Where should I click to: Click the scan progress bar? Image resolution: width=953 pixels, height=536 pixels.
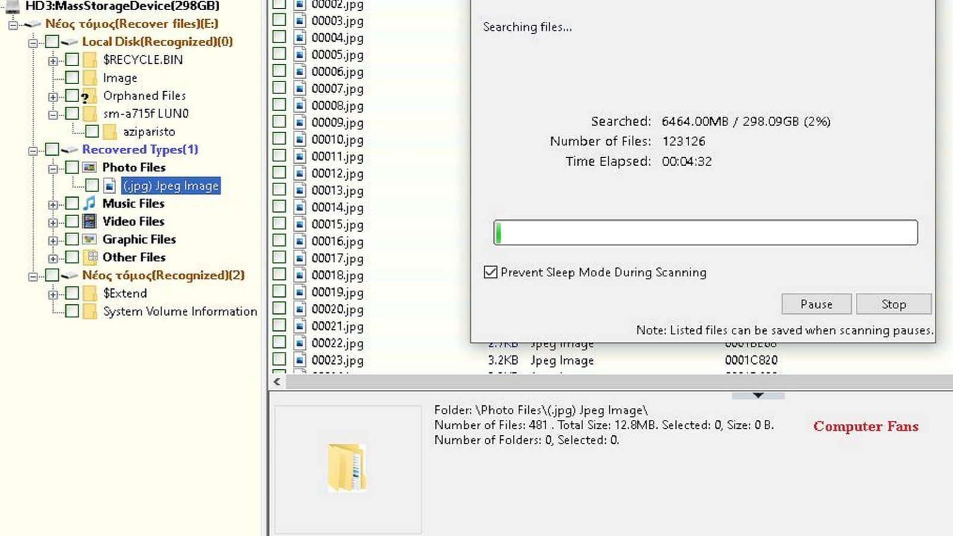click(706, 232)
